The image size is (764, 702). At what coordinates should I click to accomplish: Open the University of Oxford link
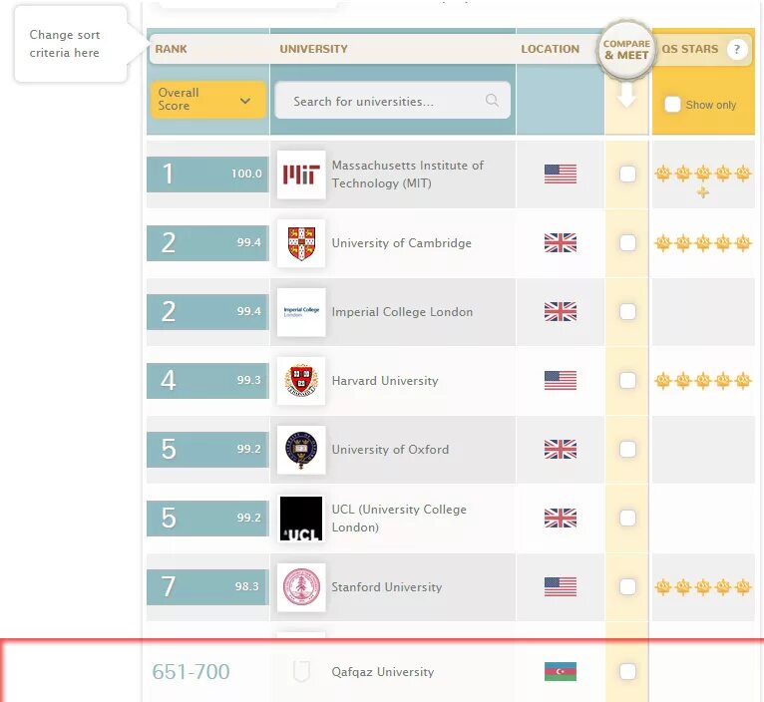(x=390, y=449)
